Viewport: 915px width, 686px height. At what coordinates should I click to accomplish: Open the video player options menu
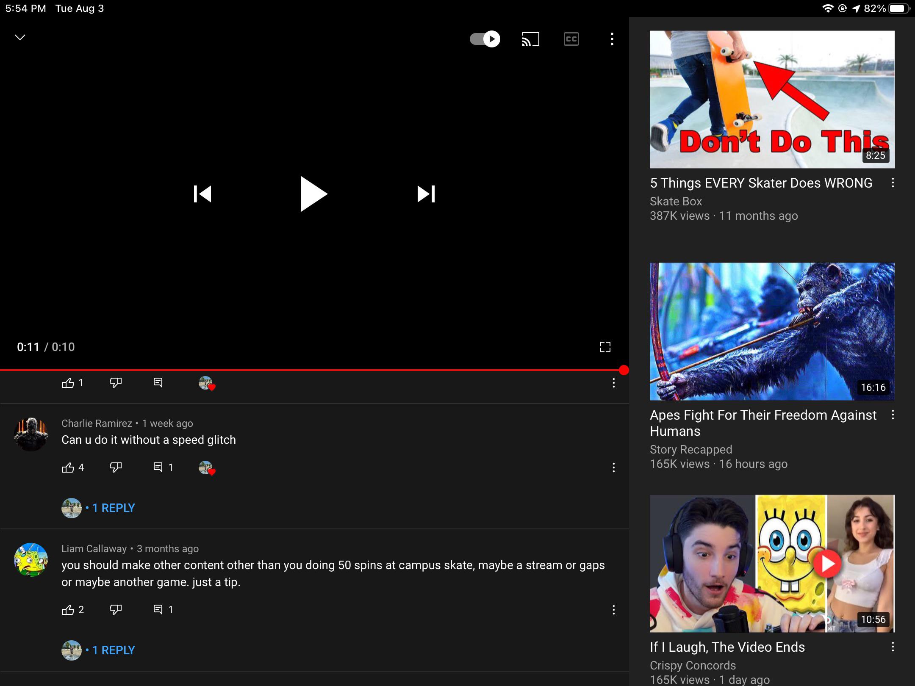(612, 39)
